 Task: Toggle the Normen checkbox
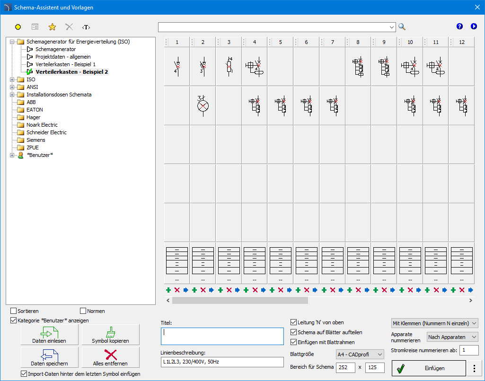point(83,311)
